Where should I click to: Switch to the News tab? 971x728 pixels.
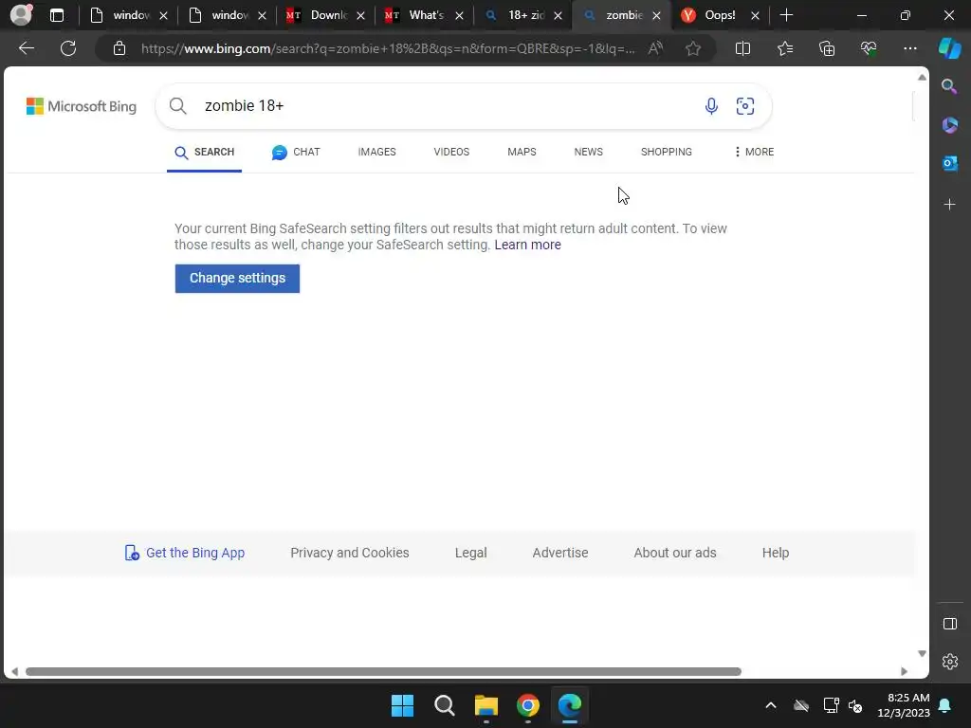tap(588, 152)
